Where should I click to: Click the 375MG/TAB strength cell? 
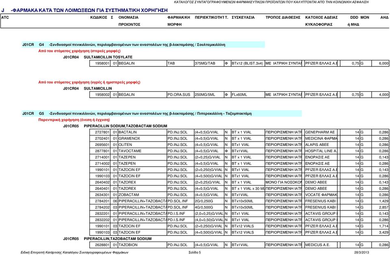(209, 63)
